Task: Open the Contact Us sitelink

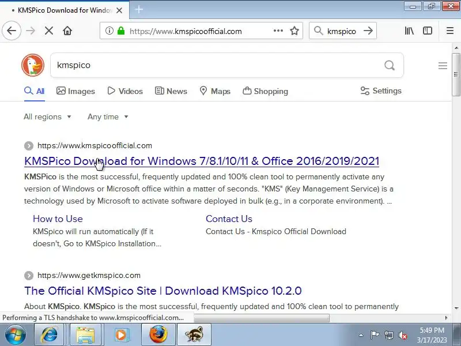Action: coord(229,219)
